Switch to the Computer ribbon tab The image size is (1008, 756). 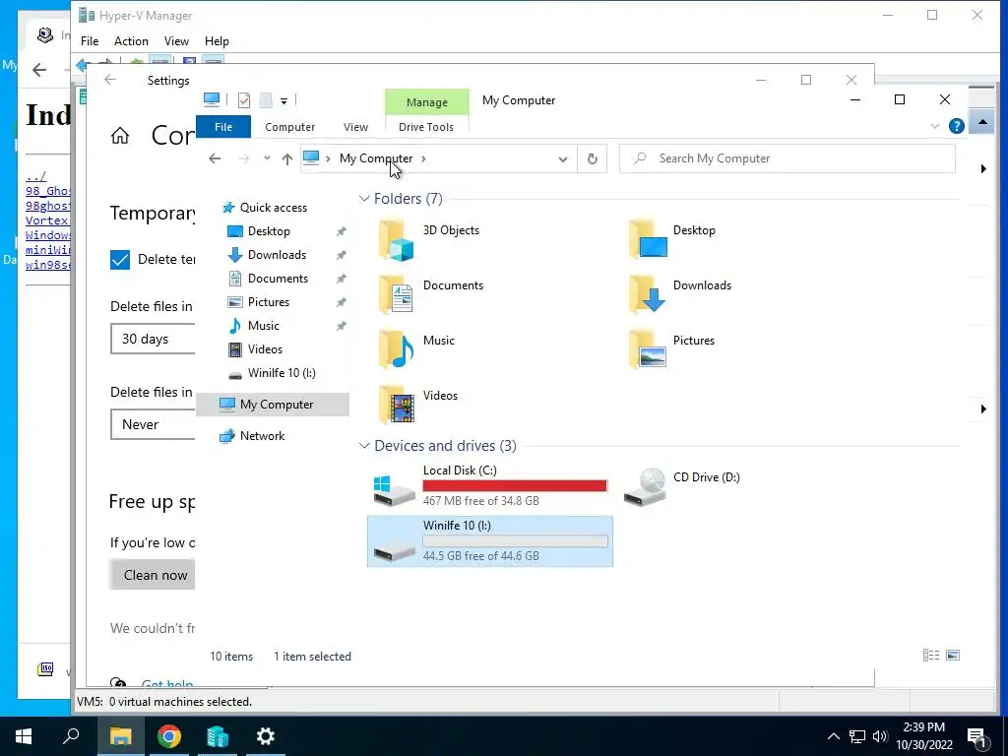point(290,127)
